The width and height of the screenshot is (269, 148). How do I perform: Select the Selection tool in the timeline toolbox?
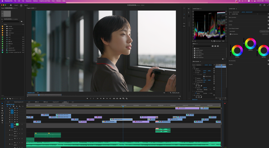pos(2,103)
